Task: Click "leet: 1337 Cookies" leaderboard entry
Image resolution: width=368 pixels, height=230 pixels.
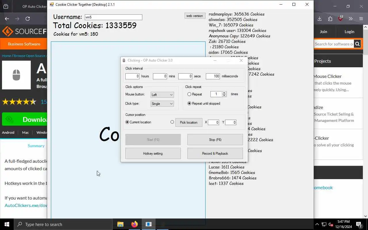Action: 226,183
